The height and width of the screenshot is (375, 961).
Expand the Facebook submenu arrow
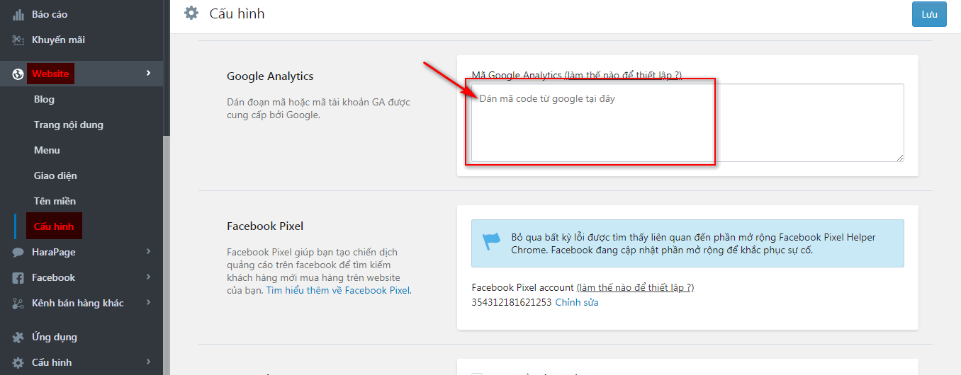pos(148,277)
